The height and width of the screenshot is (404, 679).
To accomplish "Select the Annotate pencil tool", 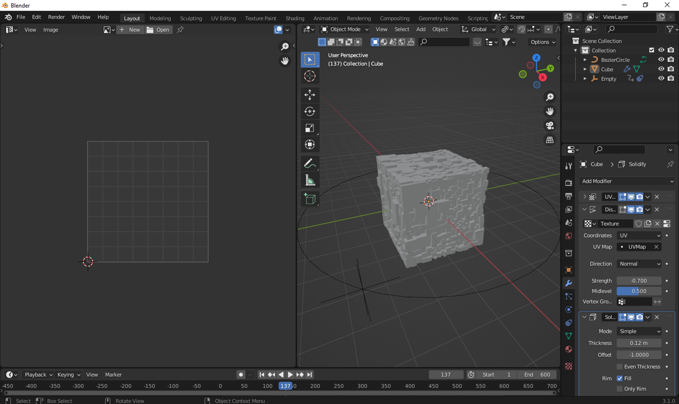I will [310, 163].
